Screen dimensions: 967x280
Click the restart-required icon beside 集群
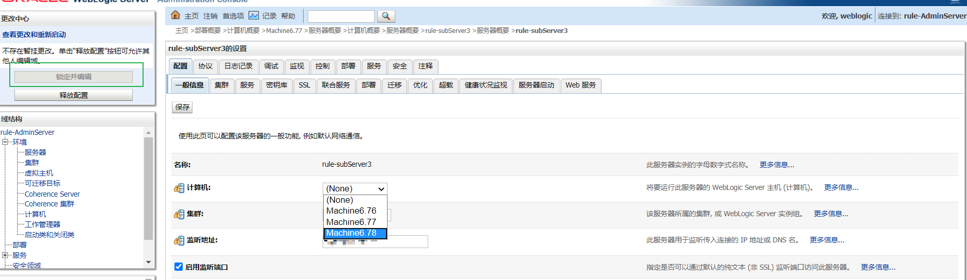(x=179, y=214)
